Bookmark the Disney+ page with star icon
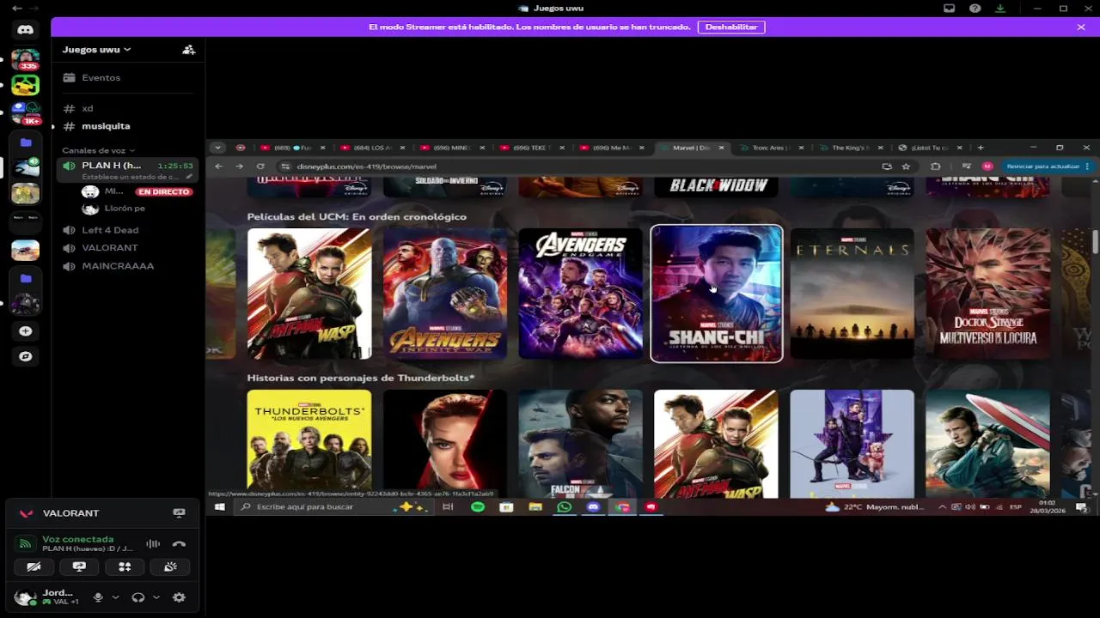The width and height of the screenshot is (1100, 618). point(906,167)
